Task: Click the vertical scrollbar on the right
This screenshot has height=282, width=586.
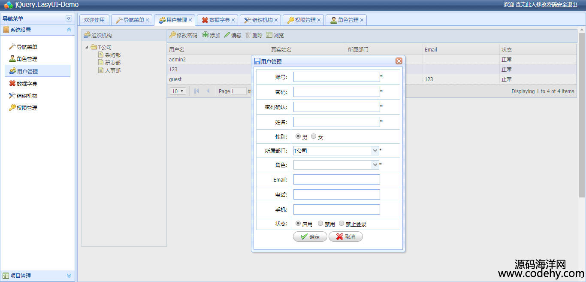Action: coord(582,112)
